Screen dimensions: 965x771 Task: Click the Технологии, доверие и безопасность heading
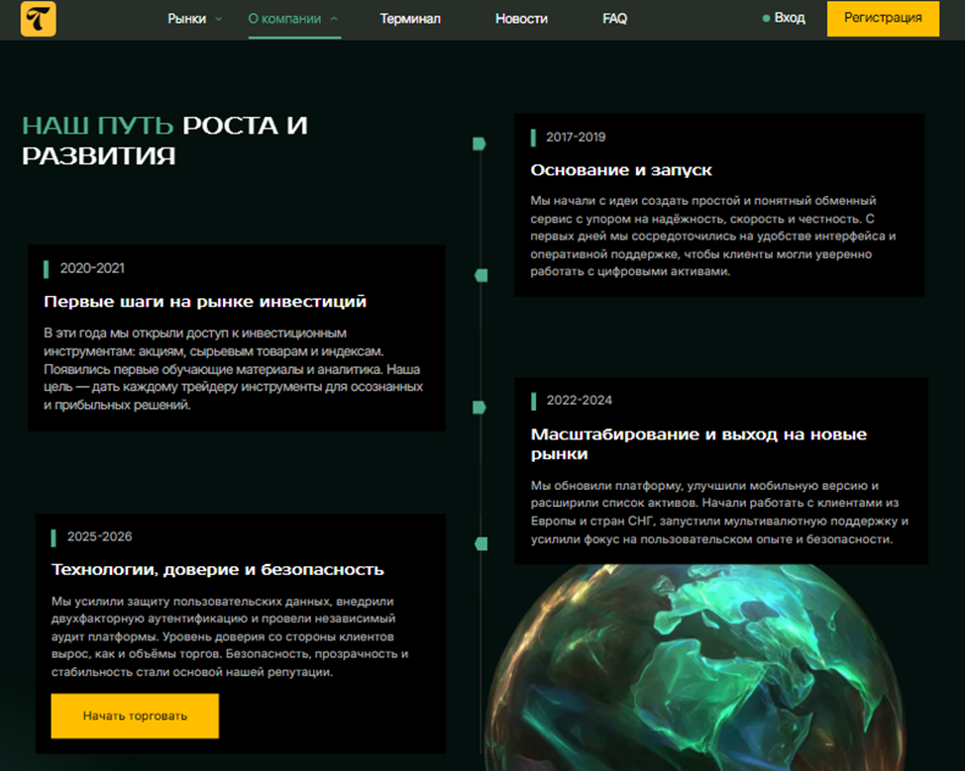[217, 569]
